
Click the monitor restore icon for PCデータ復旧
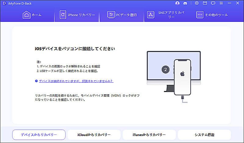point(111,15)
